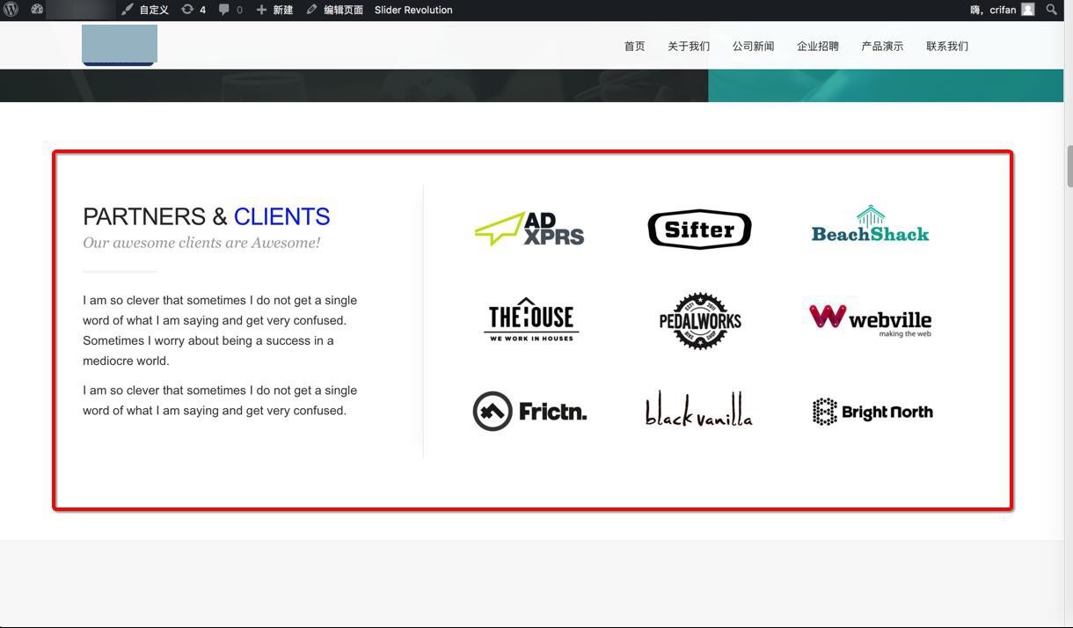1073x628 pixels.
Task: Click the page vertical scrollbar thumb
Action: pos(1069,166)
